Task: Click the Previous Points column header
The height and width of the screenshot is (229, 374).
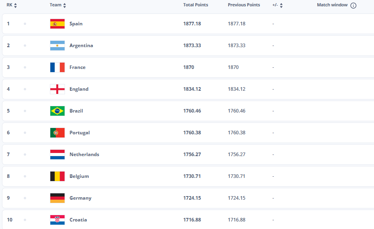Action: tap(244, 5)
